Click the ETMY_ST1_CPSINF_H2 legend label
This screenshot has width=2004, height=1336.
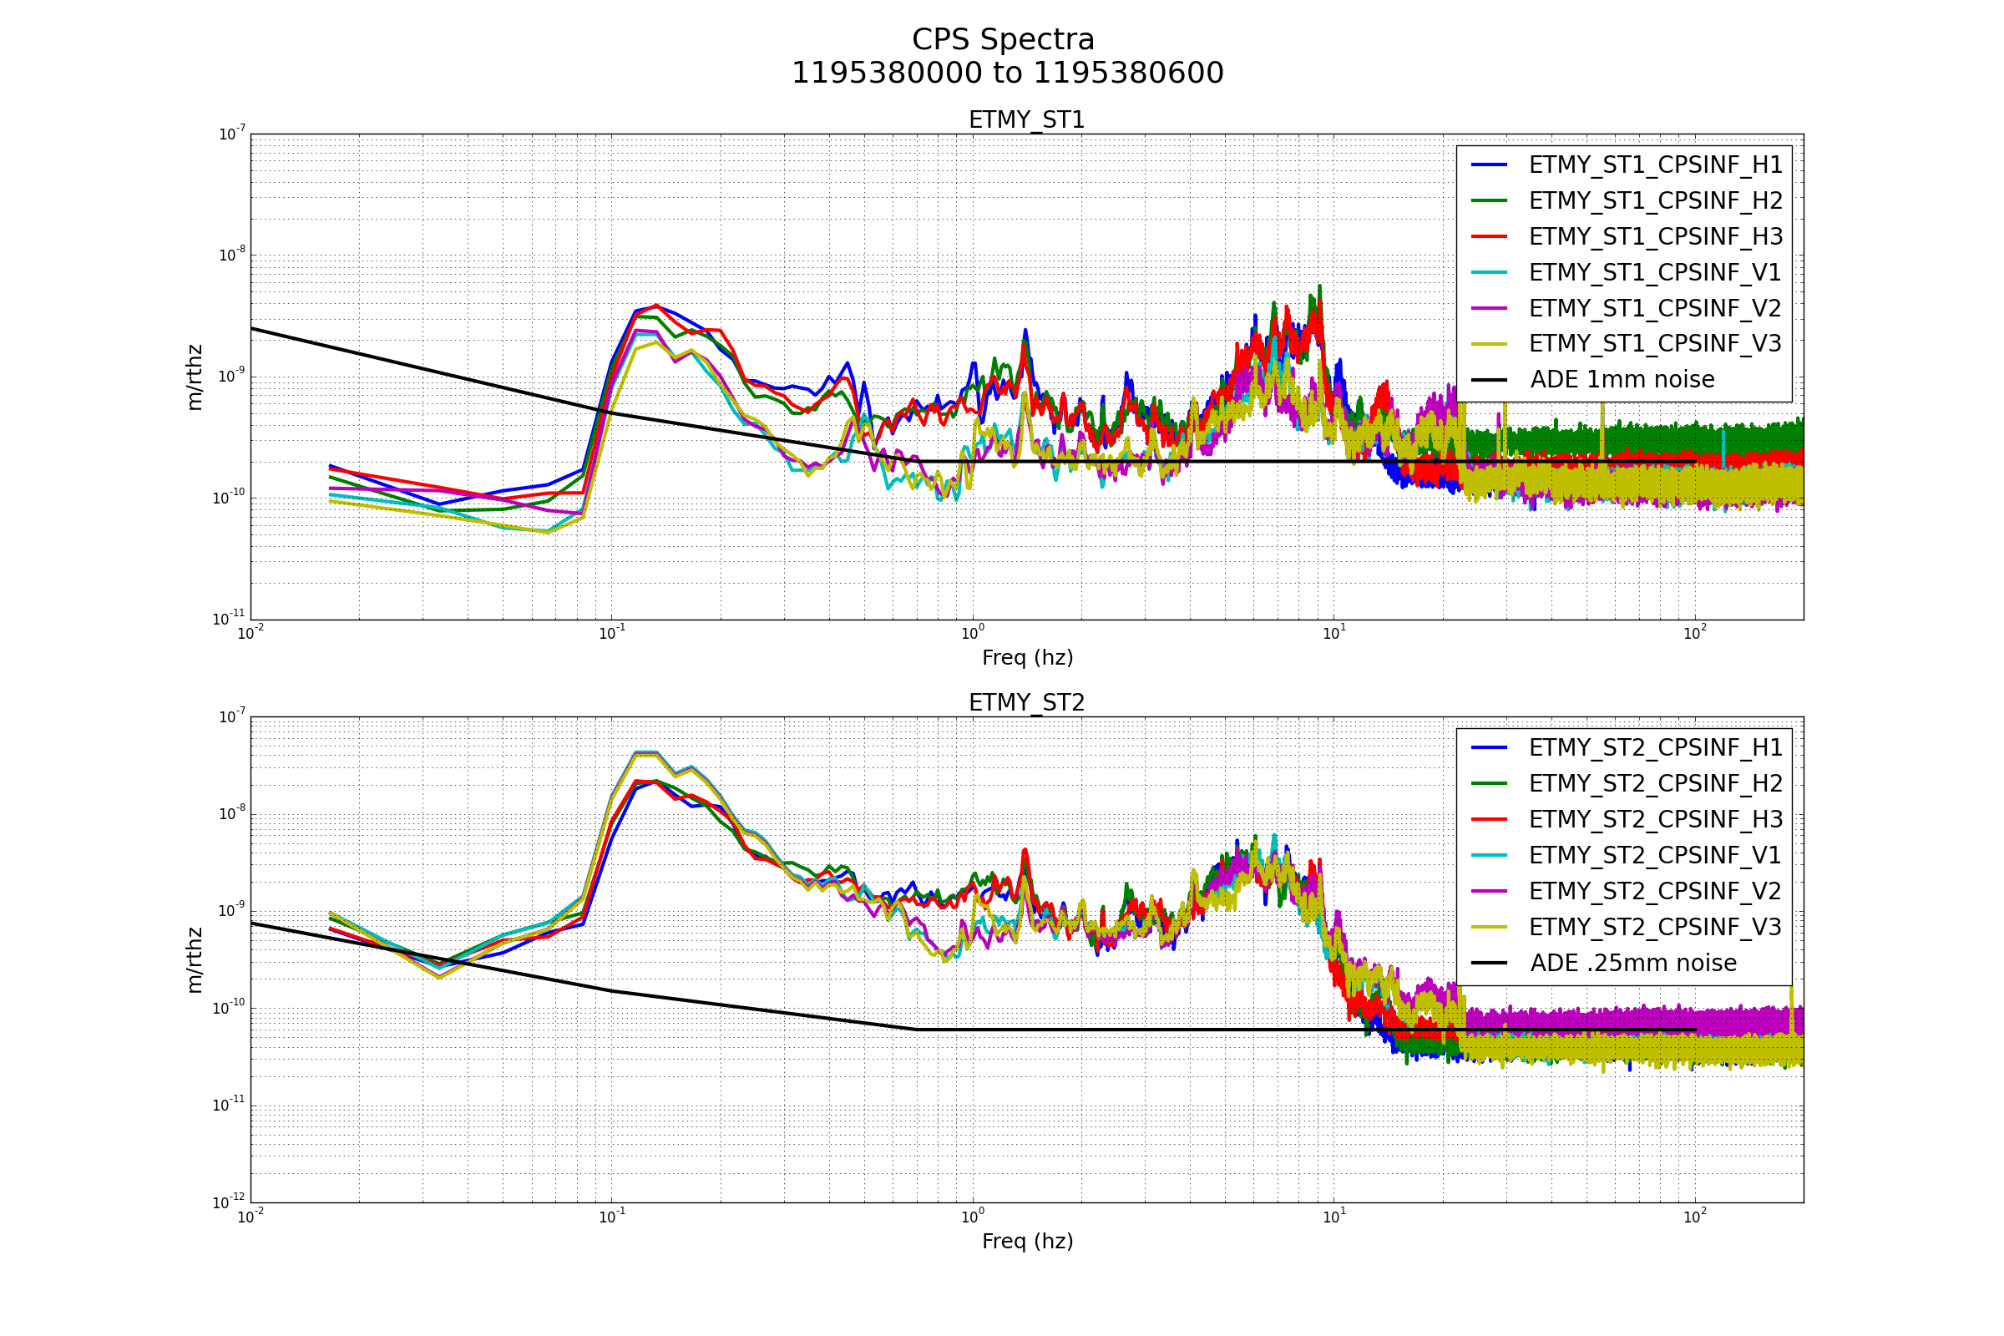point(1655,201)
